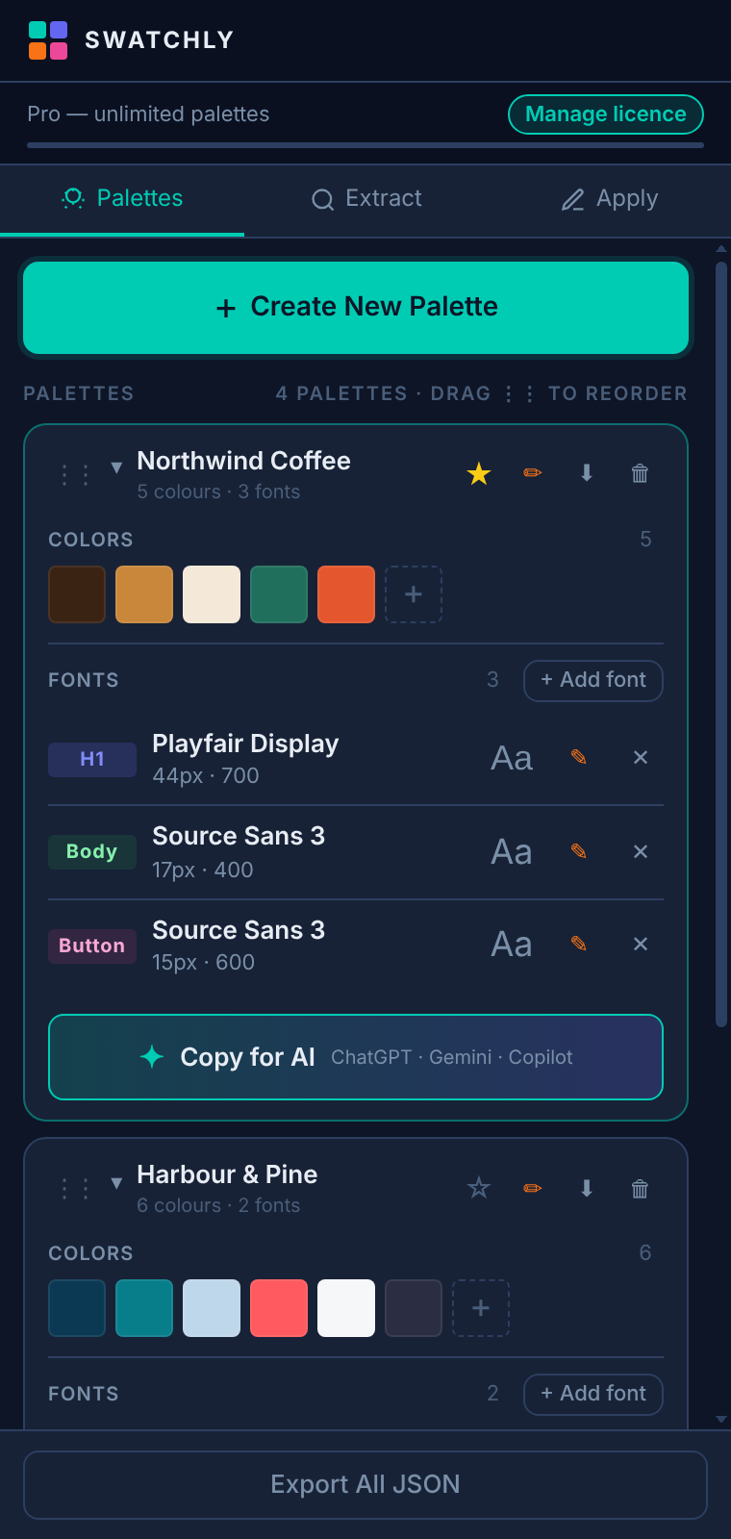This screenshot has width=731, height=1539.
Task: Remove the Body Source Sans 3 font
Action: [x=641, y=852]
